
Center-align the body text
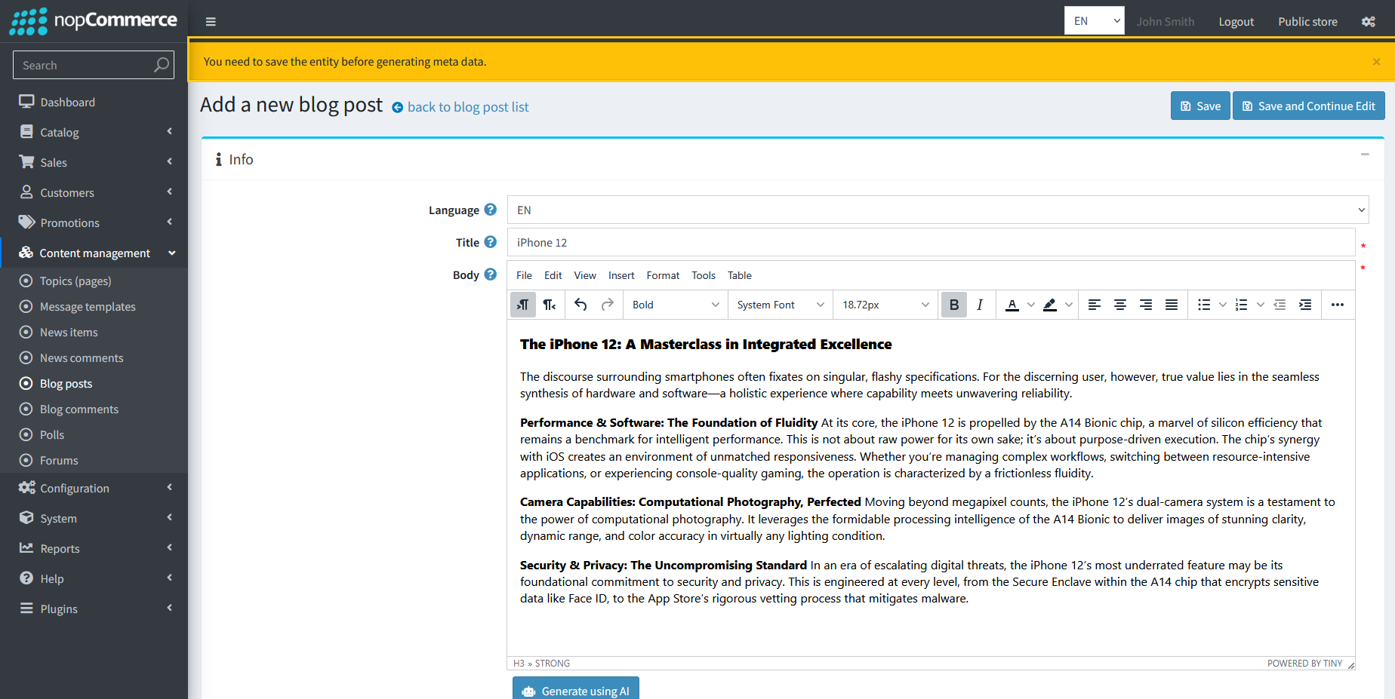pos(1120,305)
